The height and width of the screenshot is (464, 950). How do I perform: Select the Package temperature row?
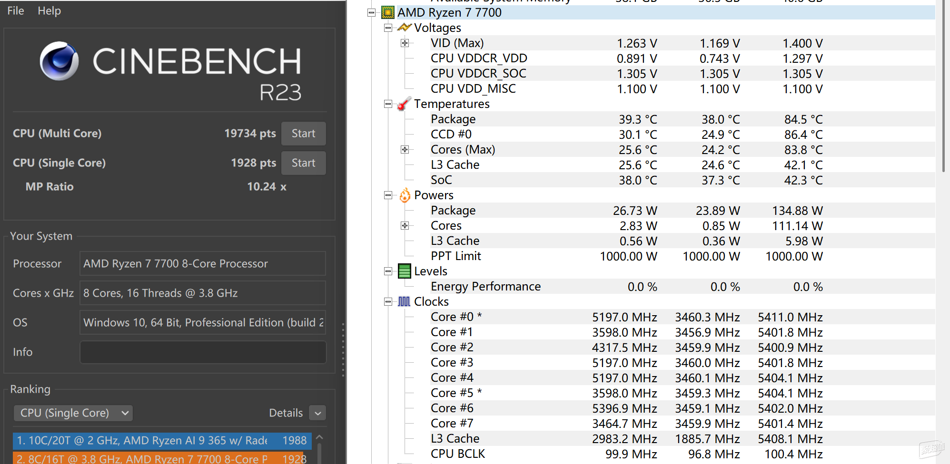(x=682, y=119)
